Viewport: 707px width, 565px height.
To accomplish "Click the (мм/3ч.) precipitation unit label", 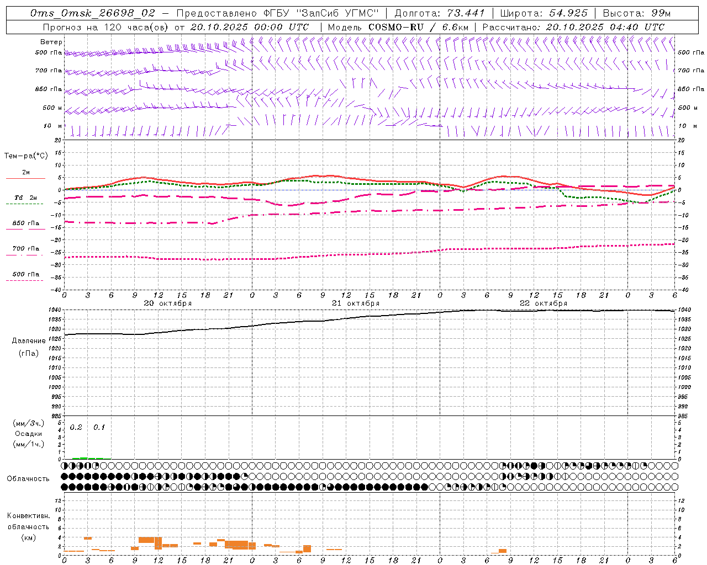I will [x=29, y=423].
